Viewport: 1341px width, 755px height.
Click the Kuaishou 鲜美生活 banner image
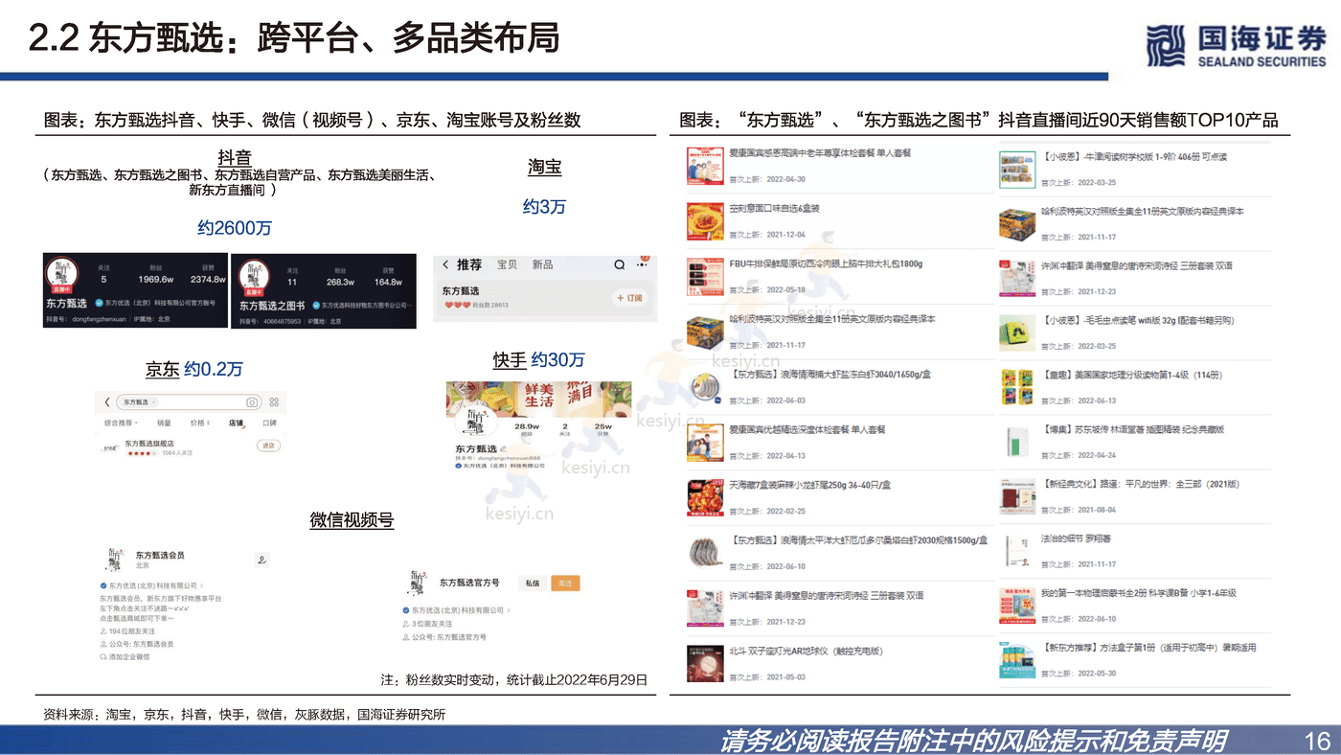click(x=537, y=400)
